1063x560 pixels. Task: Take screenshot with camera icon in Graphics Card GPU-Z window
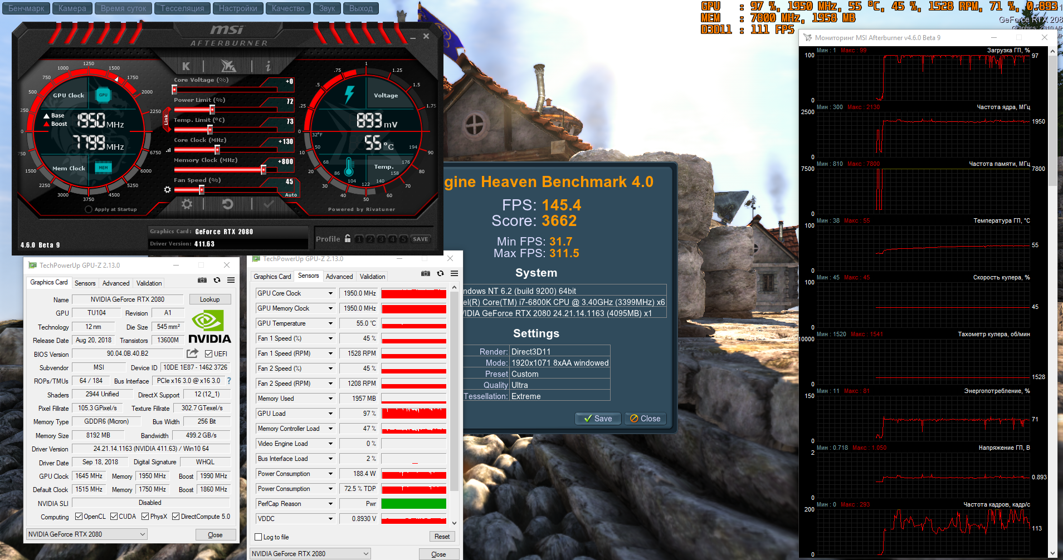(x=202, y=280)
